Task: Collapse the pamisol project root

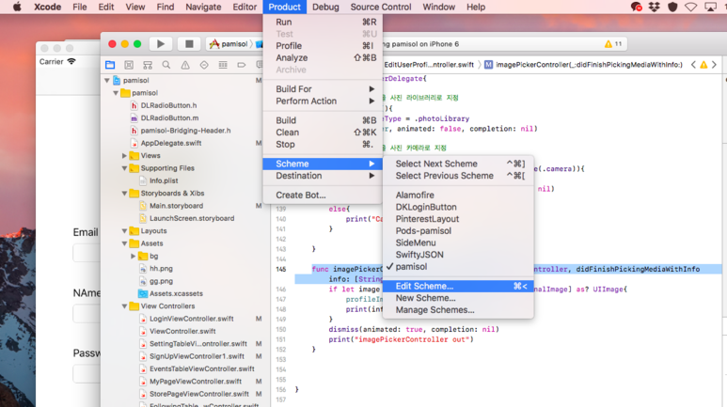Action: pos(107,80)
